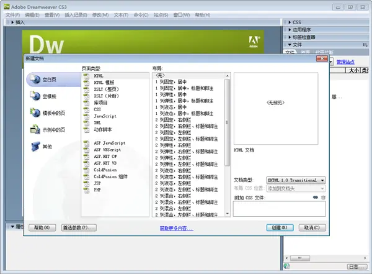Select layout 1 列固定, 居中
The width and height of the screenshot is (372, 274).
coord(188,82)
